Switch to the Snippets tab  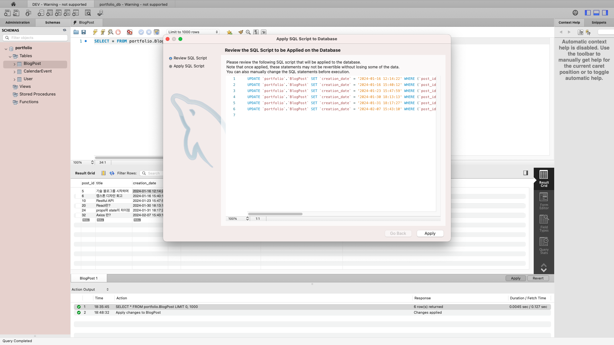(x=599, y=22)
